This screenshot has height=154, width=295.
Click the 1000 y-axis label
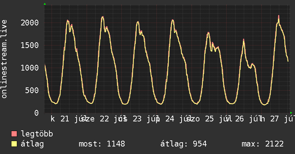tap(30, 68)
